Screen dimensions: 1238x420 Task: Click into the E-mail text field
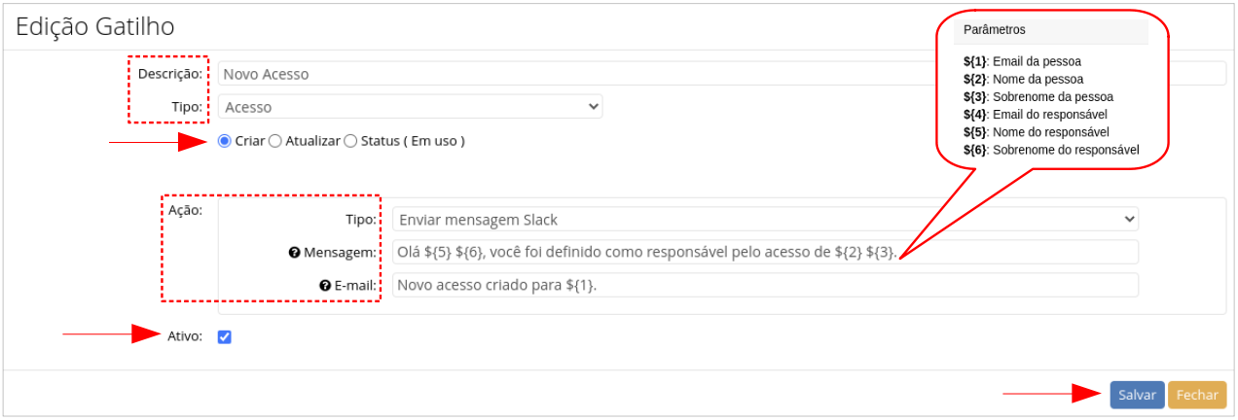pos(765,286)
